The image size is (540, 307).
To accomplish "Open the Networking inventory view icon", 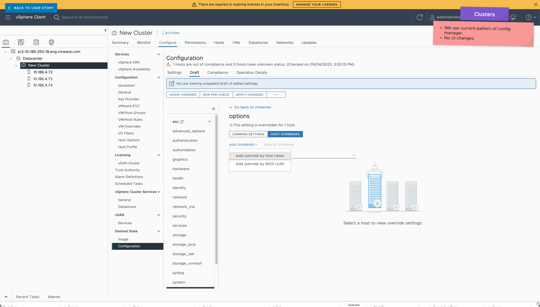I will [51, 42].
